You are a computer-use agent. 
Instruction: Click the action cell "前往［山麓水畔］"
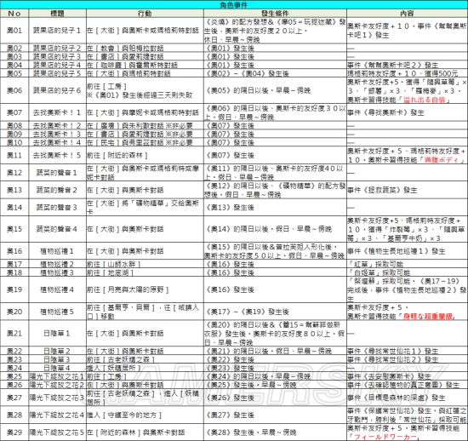point(145,264)
